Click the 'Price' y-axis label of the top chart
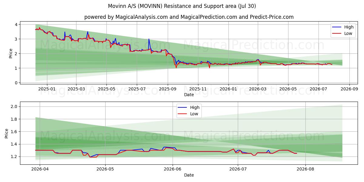This screenshot has width=364, height=182. (11, 53)
